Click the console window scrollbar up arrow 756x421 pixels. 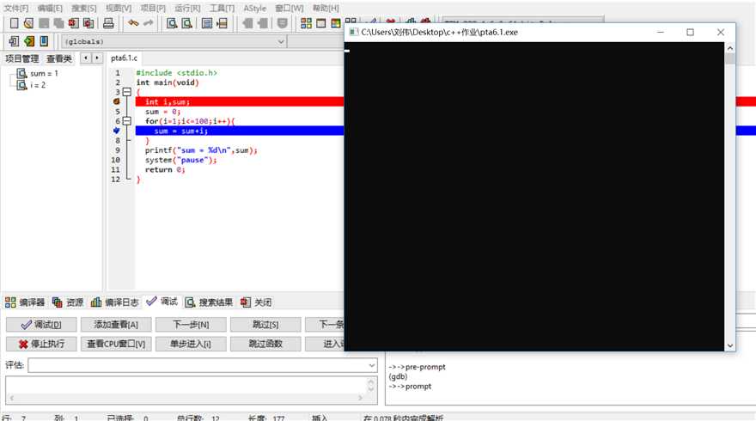click(x=730, y=48)
